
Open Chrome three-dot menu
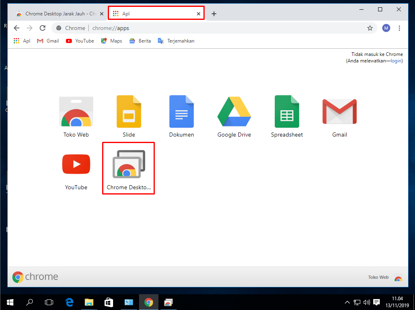click(399, 28)
